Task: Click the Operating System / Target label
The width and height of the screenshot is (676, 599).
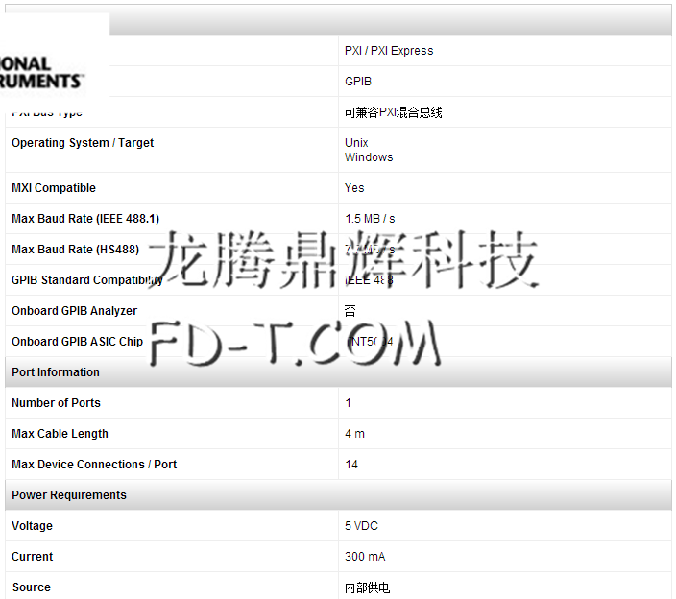Action: (83, 143)
